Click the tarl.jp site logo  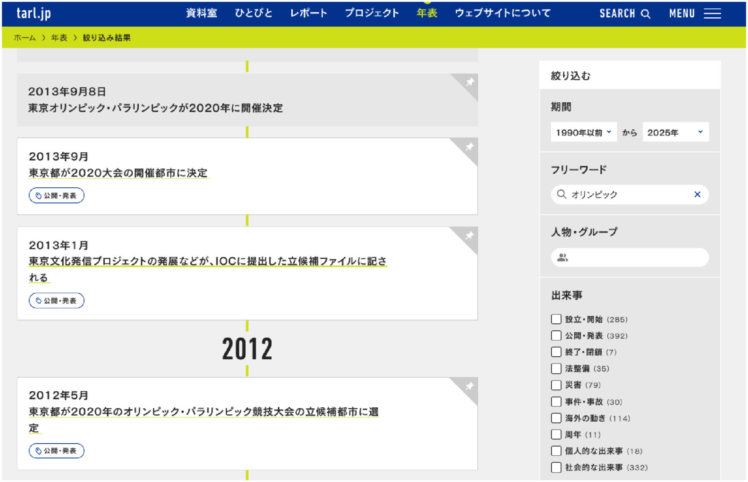pyautogui.click(x=34, y=14)
